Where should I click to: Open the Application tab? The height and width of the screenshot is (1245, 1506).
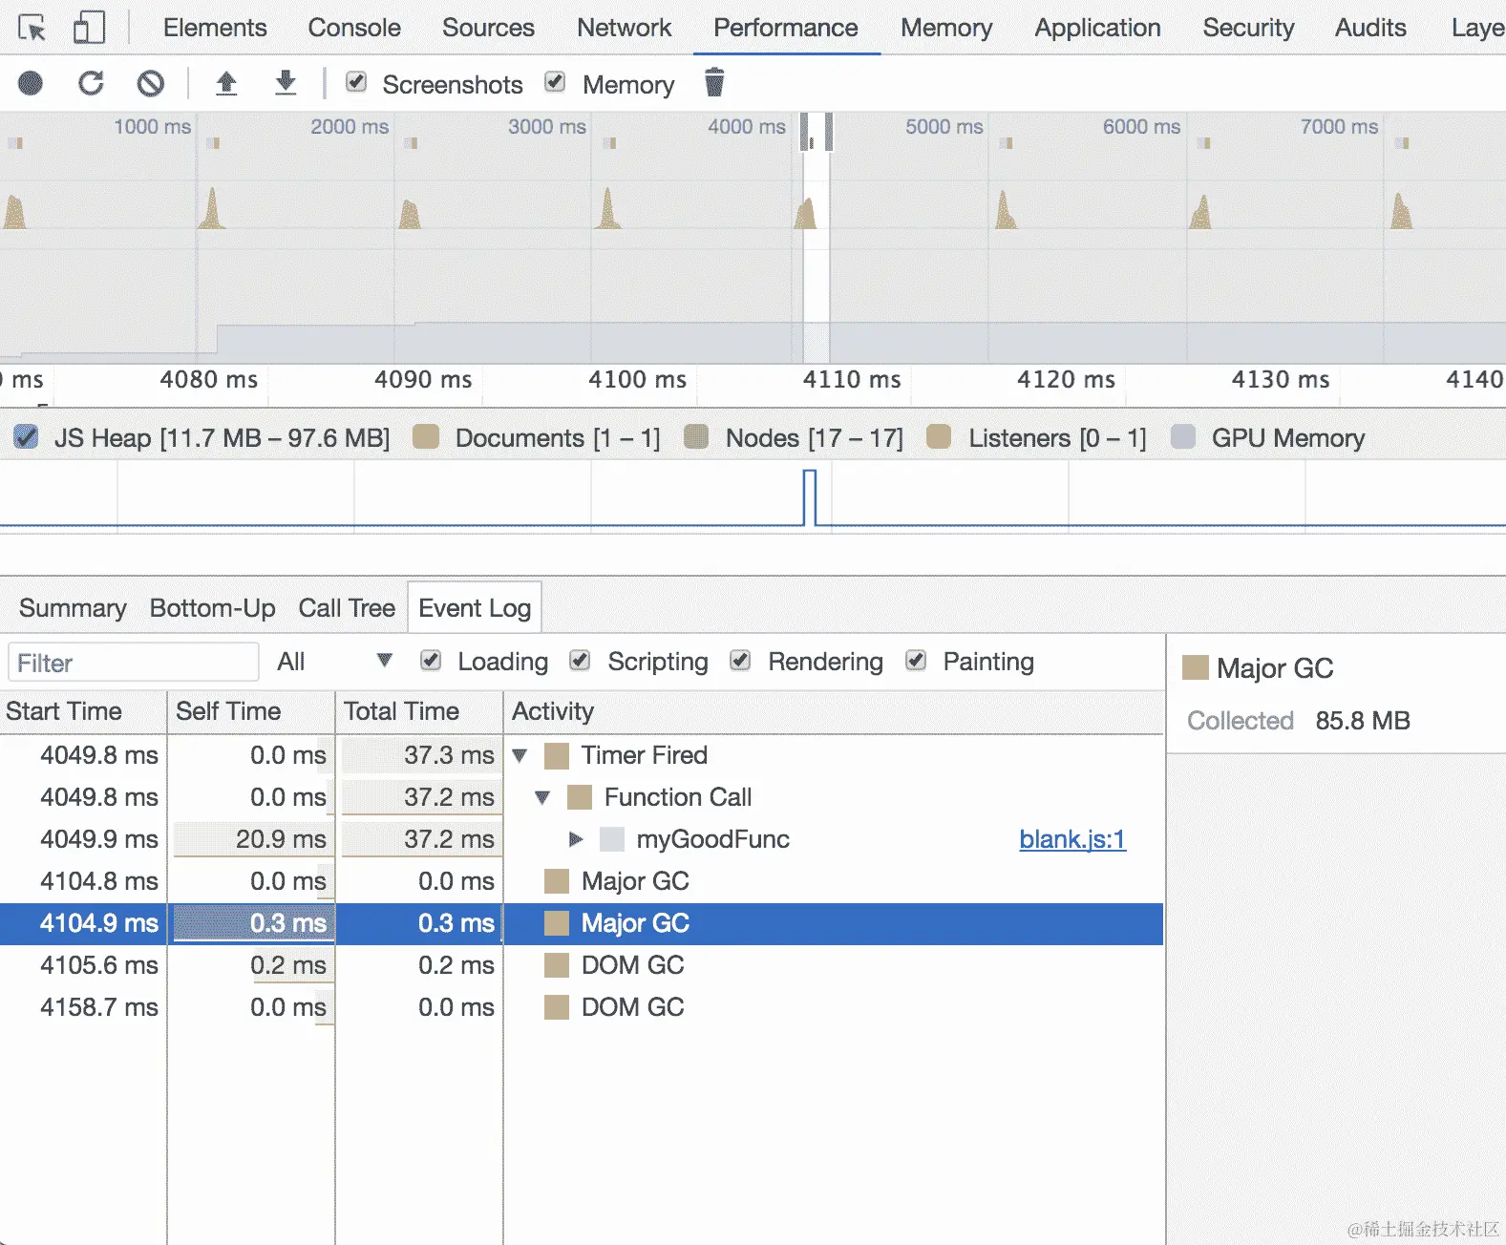click(1098, 28)
